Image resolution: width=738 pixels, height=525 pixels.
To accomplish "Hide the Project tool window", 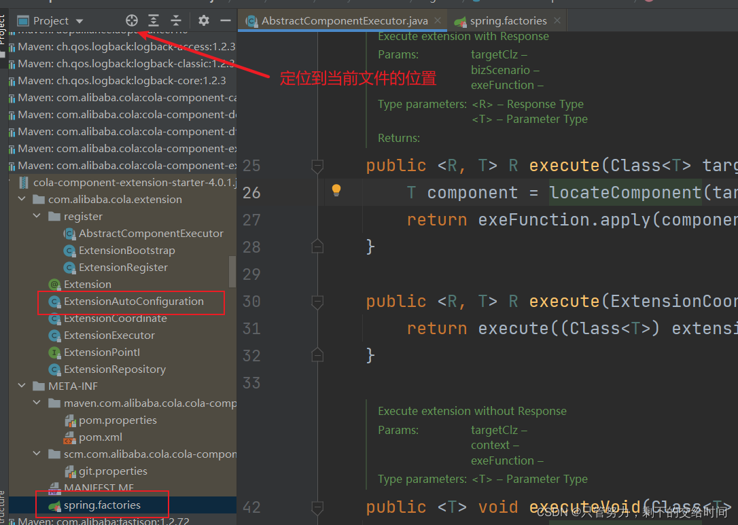I will [226, 20].
